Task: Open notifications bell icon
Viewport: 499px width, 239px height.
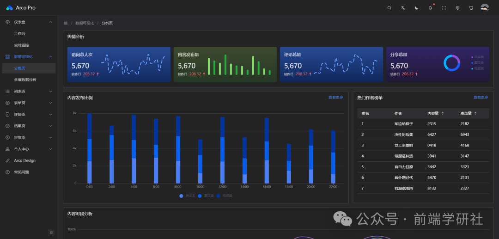Action: pos(430,8)
